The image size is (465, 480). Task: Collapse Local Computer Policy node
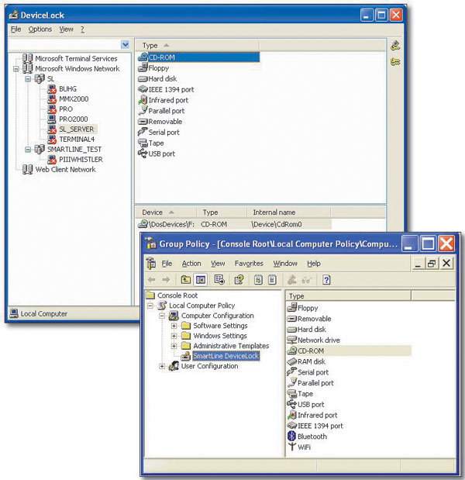point(150,306)
